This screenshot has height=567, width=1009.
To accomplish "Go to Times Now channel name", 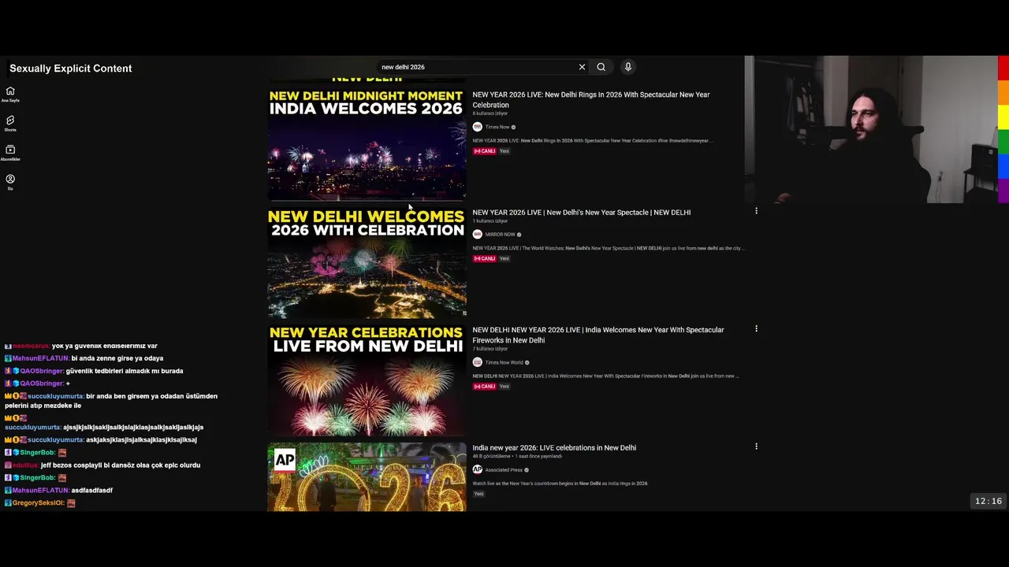I will click(x=497, y=127).
